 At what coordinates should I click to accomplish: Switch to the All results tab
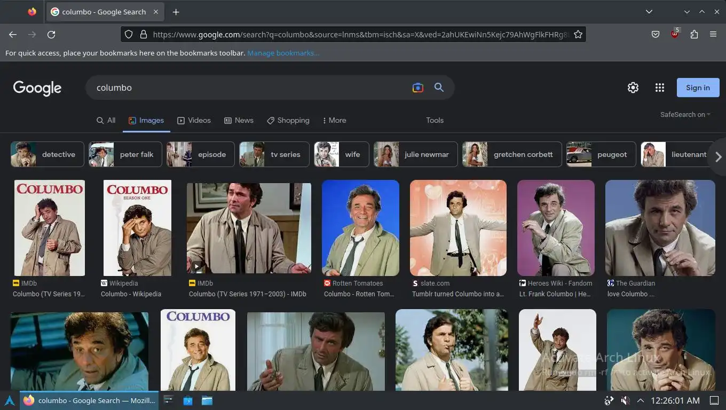pyautogui.click(x=106, y=120)
